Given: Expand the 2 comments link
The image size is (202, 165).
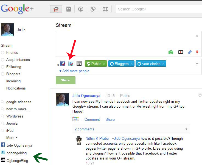Looking at the screenshot, I should tap(84, 129).
